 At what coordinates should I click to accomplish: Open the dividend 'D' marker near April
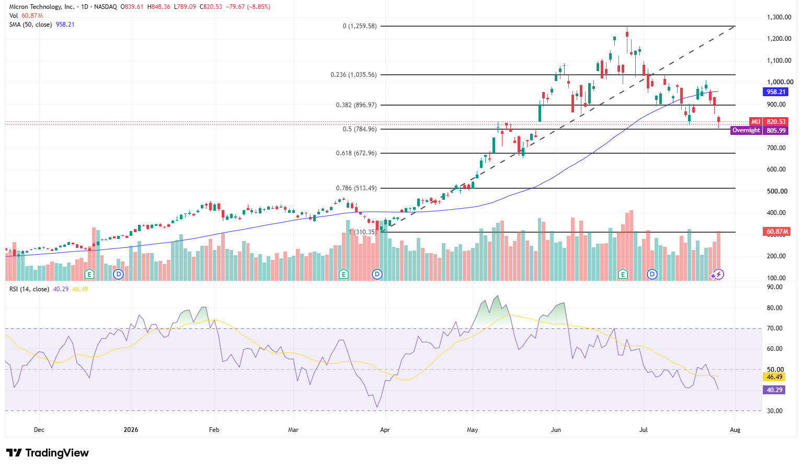coord(377,274)
